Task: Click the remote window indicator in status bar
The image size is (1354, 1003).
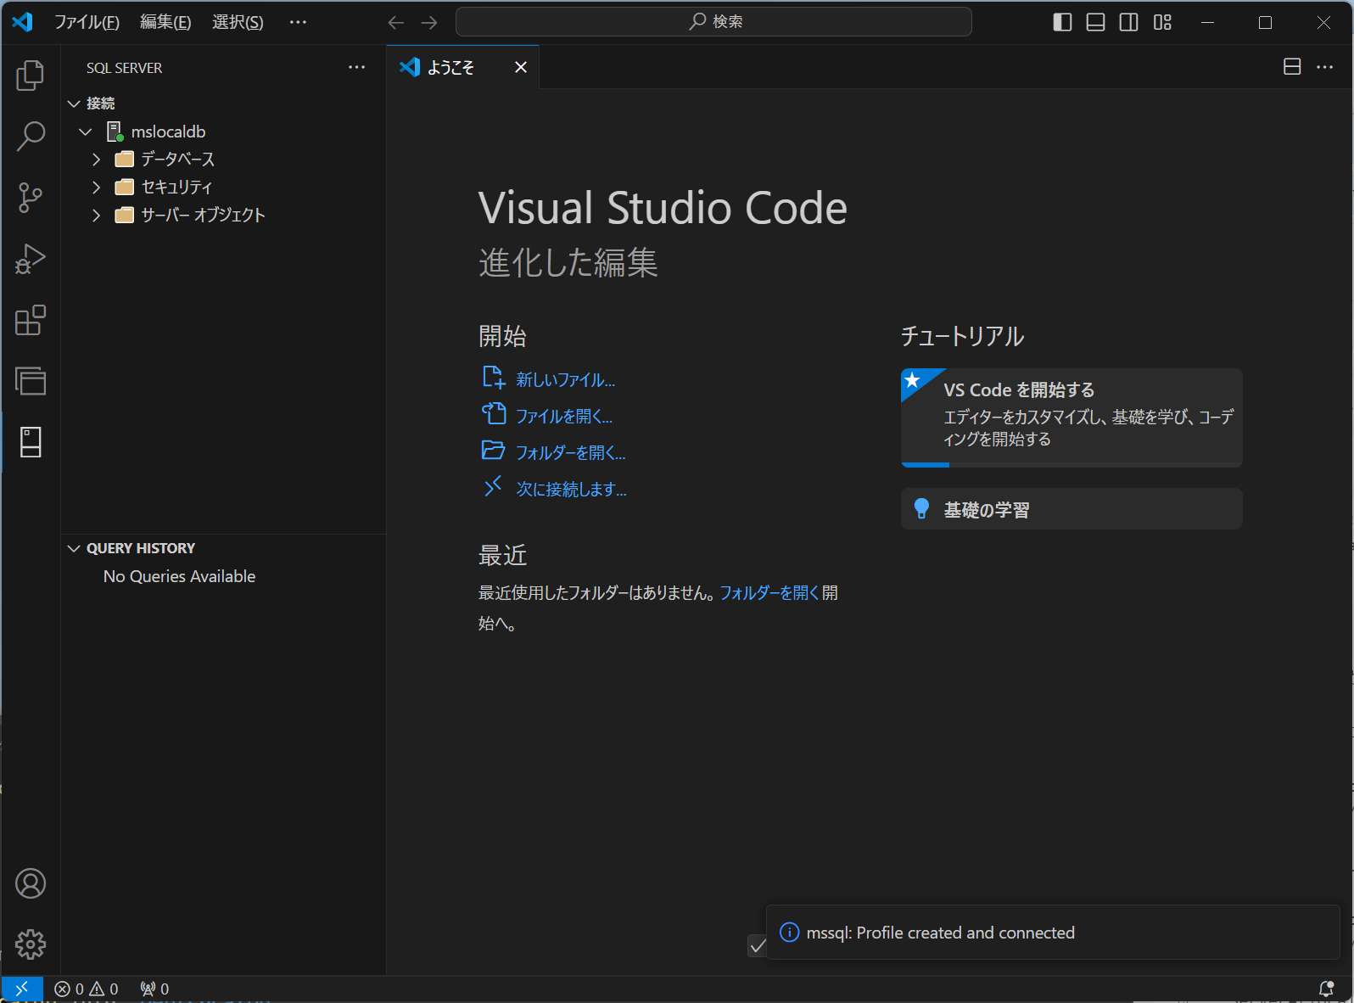Action: pos(22,989)
